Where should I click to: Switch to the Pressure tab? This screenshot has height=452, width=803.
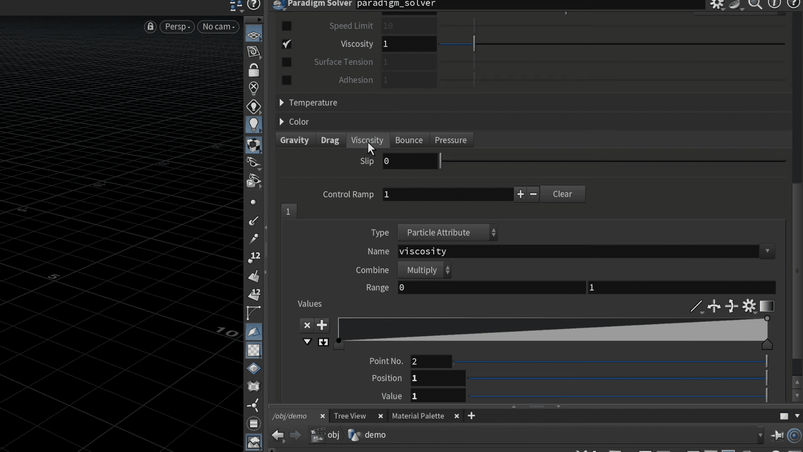[x=451, y=140]
